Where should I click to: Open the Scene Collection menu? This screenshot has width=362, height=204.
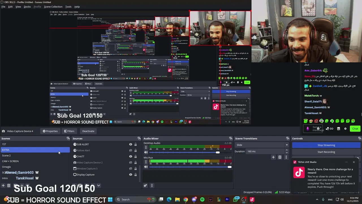[53, 7]
